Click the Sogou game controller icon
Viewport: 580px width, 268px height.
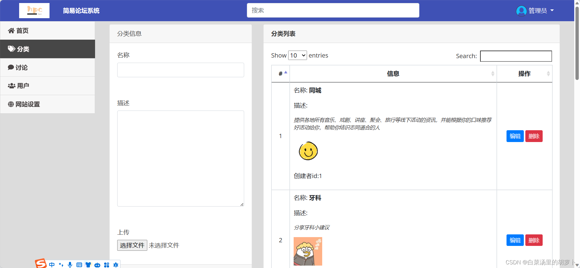point(97,265)
